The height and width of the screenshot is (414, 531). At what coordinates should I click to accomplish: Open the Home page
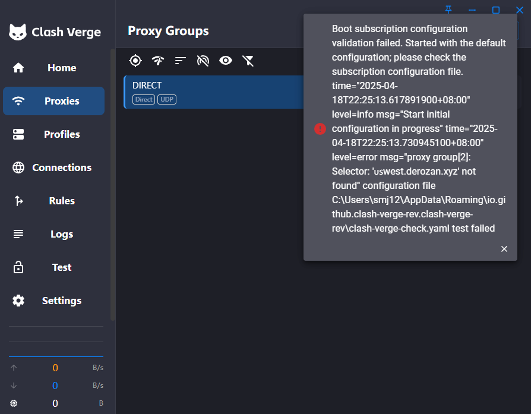[x=54, y=68]
